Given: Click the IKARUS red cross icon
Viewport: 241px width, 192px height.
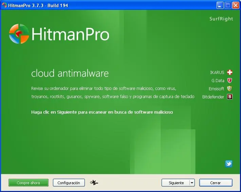Looking at the screenshot, I should click(229, 72).
